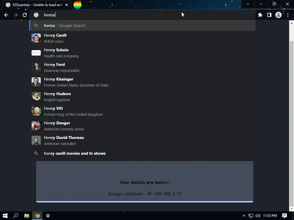Open the volume tray icon

pyautogui.click(x=258, y=216)
